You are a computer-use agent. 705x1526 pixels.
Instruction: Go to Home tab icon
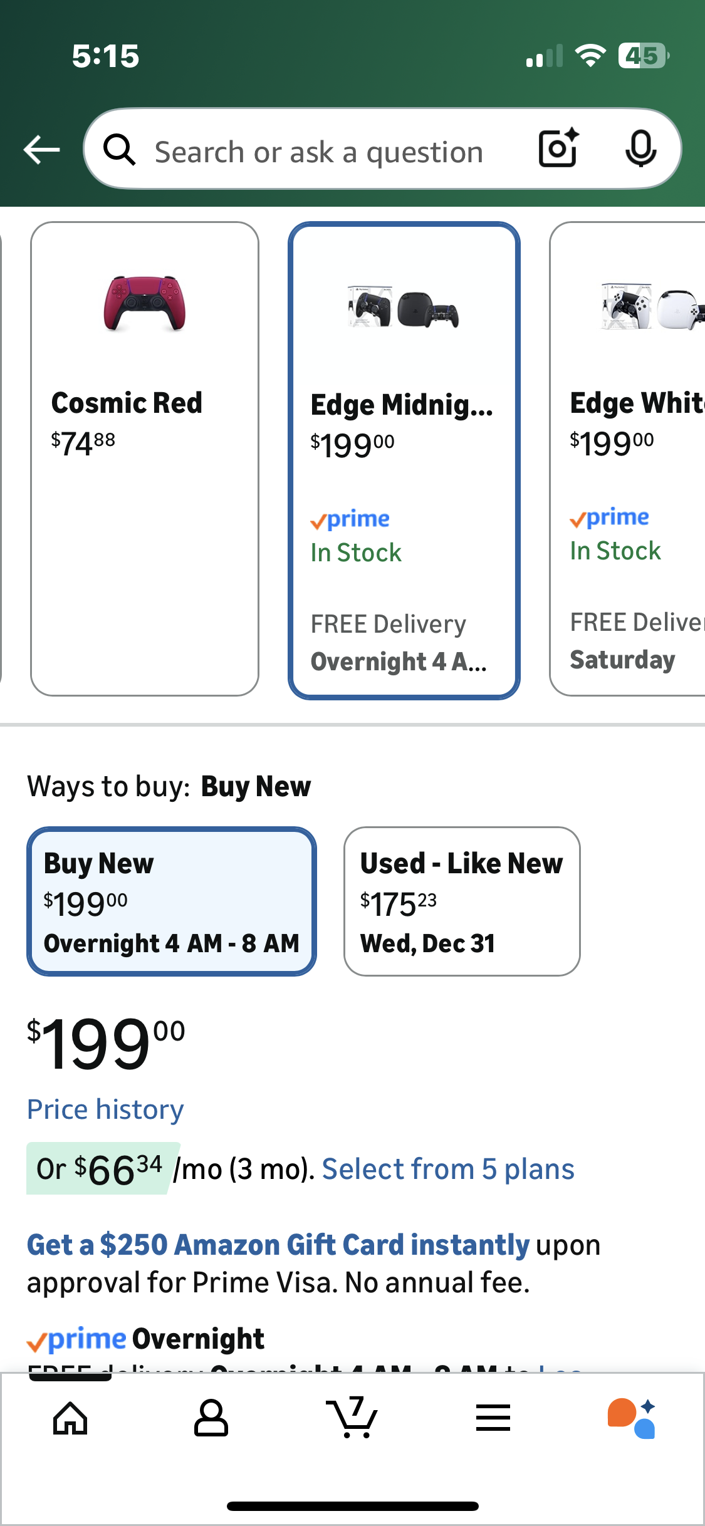[x=70, y=1418]
